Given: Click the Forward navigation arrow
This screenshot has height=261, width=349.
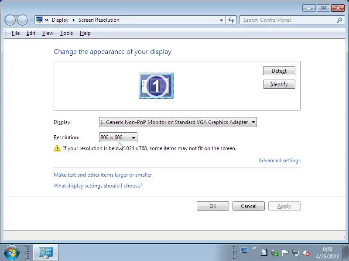Looking at the screenshot, I should [x=22, y=20].
